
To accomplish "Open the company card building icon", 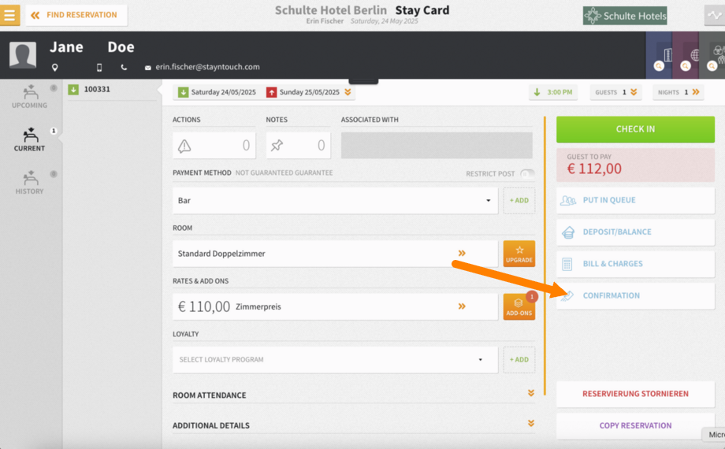I will coord(660,55).
